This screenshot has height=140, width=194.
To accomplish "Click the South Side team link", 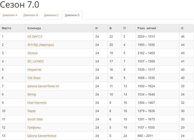I will click(35, 119).
